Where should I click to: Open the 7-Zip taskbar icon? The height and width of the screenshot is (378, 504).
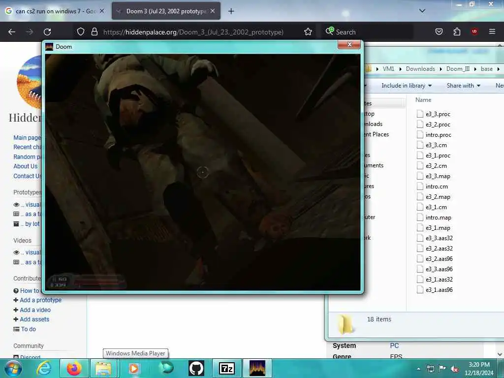(x=226, y=368)
